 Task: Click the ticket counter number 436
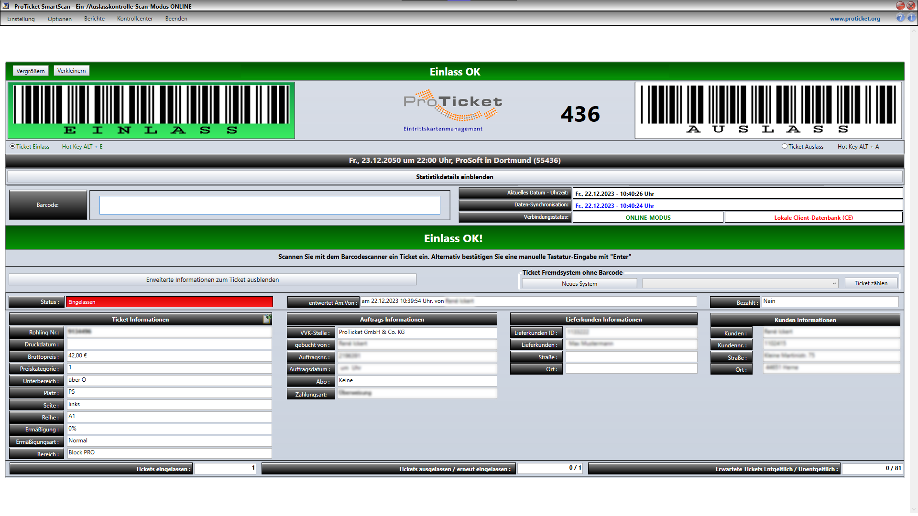(580, 114)
